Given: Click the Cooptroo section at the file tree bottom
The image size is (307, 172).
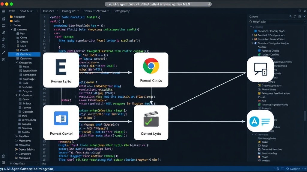Looking at the screenshot, I should point(24,164).
